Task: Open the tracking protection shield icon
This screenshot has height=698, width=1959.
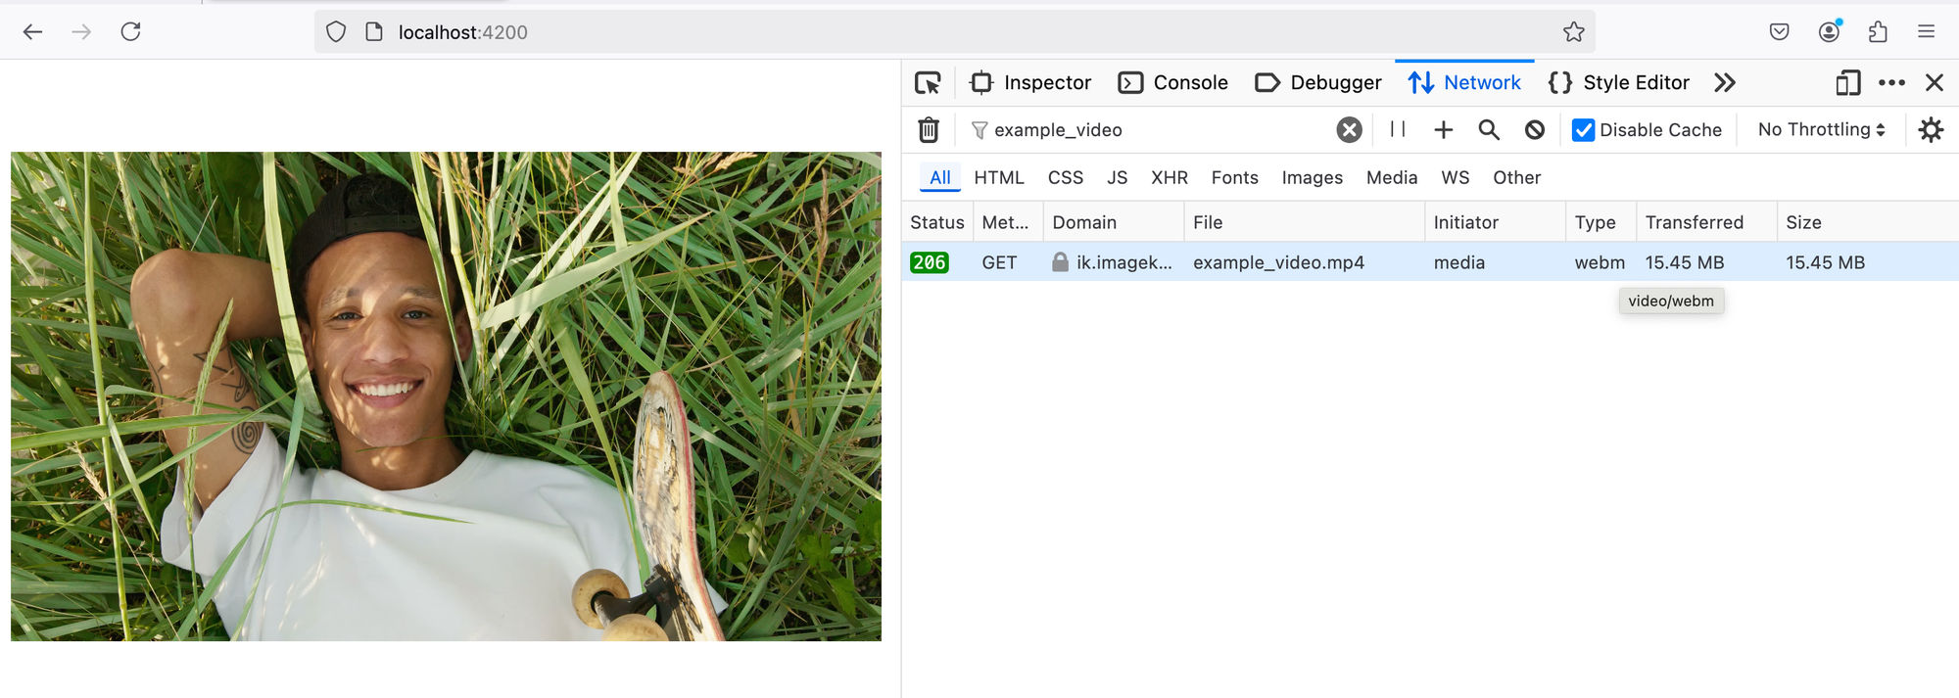Action: (x=336, y=32)
